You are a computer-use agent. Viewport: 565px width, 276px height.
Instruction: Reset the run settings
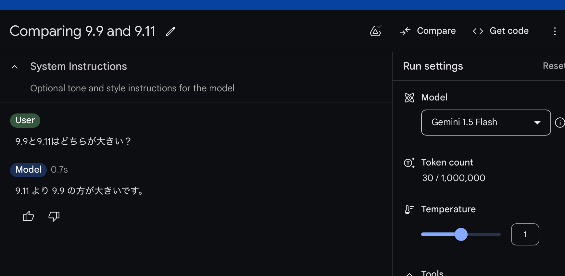pos(553,66)
